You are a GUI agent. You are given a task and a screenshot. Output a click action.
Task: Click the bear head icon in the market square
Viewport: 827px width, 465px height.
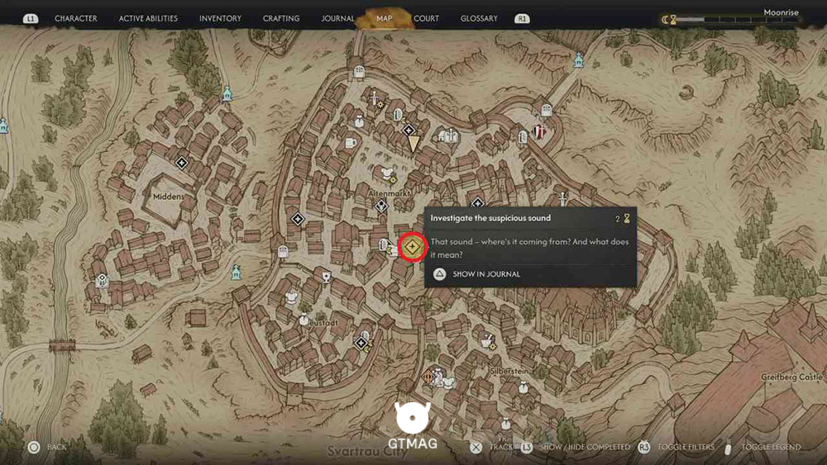(x=388, y=174)
